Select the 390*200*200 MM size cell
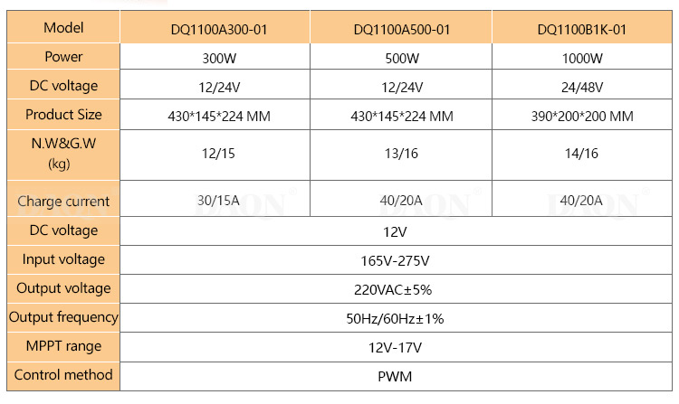This screenshot has height=404, width=679. [x=582, y=115]
